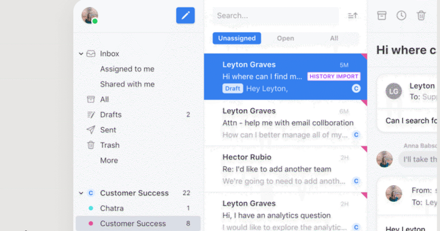Open the Trash folder in sidebar
The image size is (440, 231).
(110, 145)
